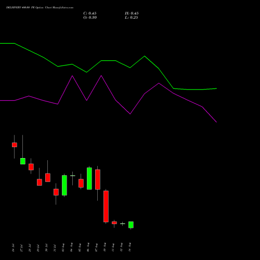This screenshot has width=260, height=260.
Task: Select the red candlestick above 24 Jul
Action: [15, 145]
